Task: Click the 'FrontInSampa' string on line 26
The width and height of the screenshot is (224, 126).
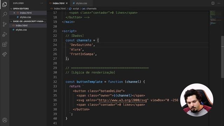Action: (x=82, y=54)
